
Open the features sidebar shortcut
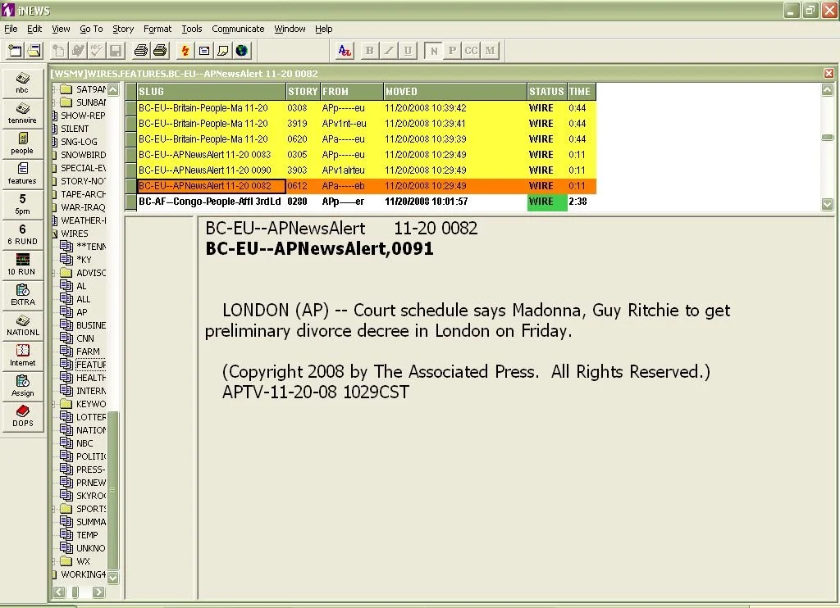tap(22, 174)
